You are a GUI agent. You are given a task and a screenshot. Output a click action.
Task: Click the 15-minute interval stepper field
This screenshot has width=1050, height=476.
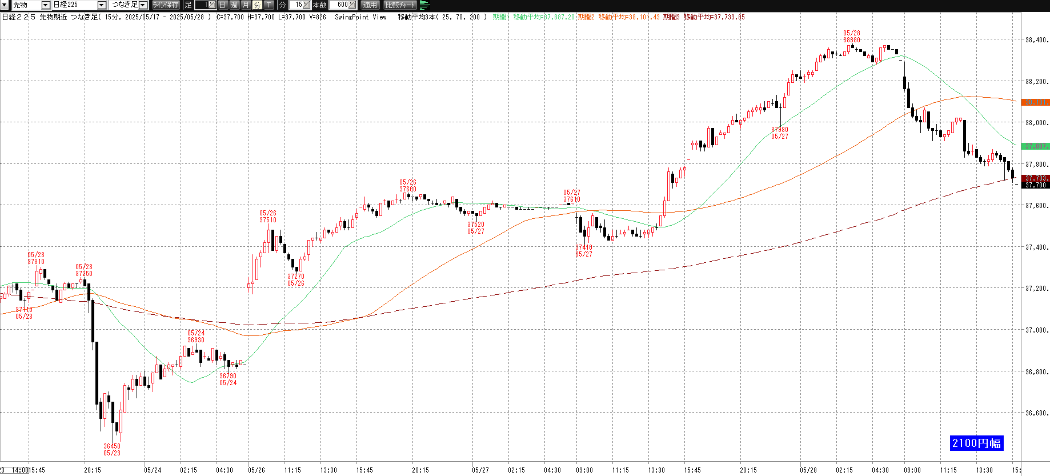coord(299,5)
